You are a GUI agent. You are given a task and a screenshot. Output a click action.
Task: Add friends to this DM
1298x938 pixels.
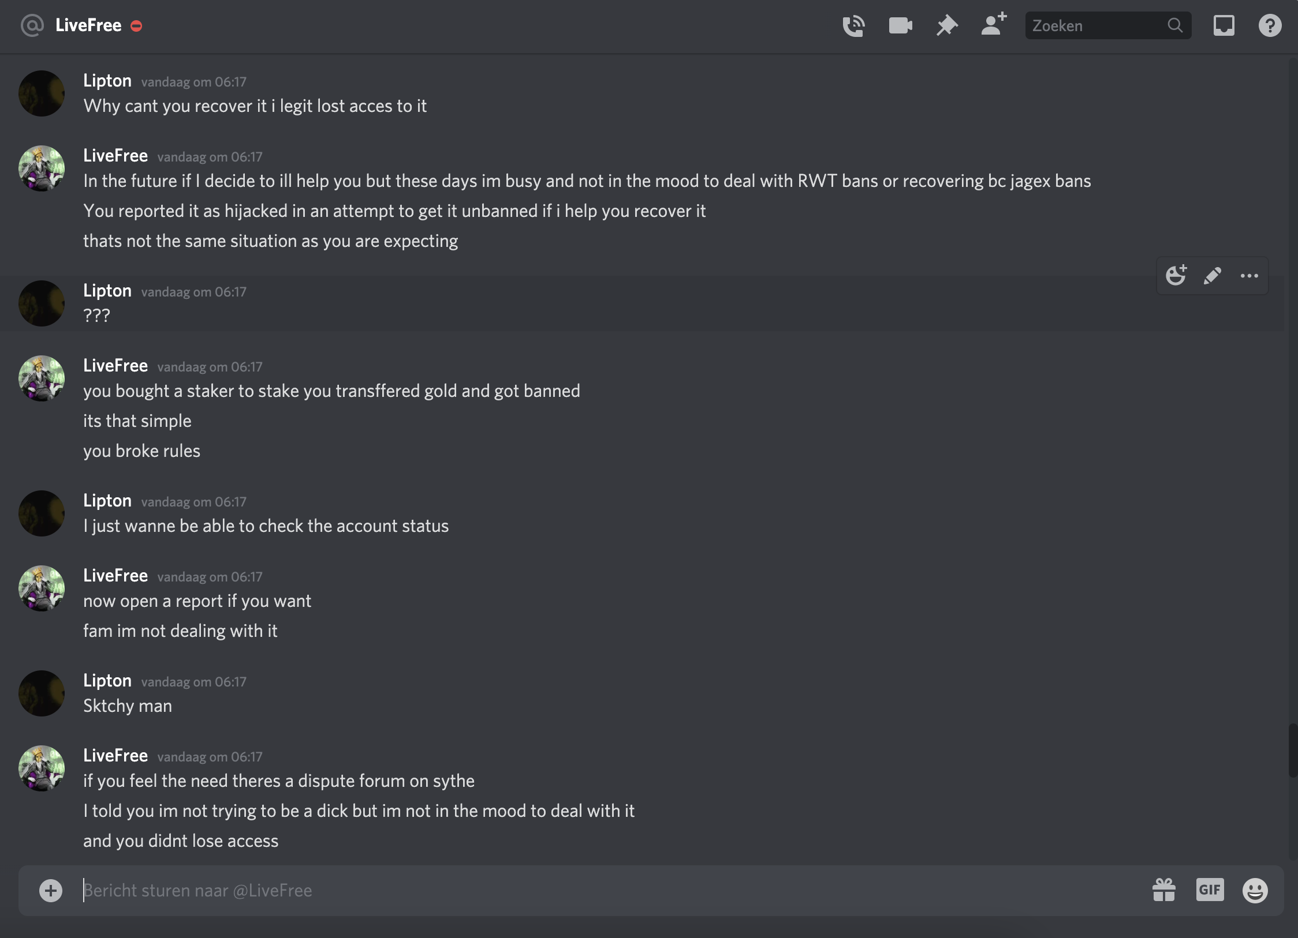tap(994, 25)
